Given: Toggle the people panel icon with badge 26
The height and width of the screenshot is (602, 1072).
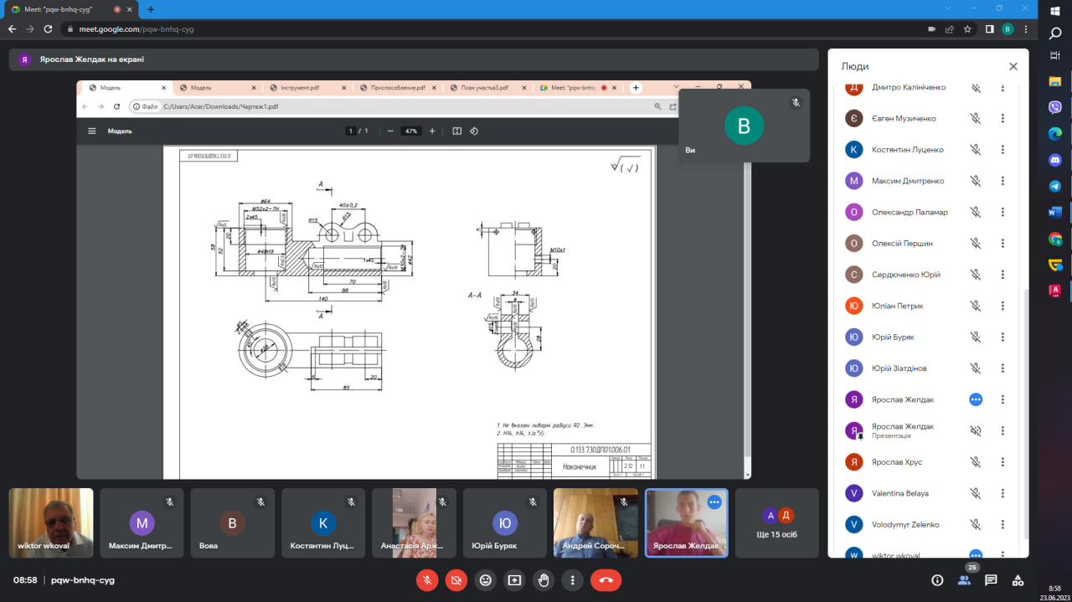Looking at the screenshot, I should (965, 579).
